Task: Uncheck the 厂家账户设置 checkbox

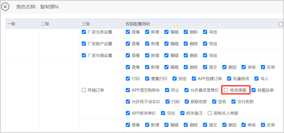Action: coord(84,44)
